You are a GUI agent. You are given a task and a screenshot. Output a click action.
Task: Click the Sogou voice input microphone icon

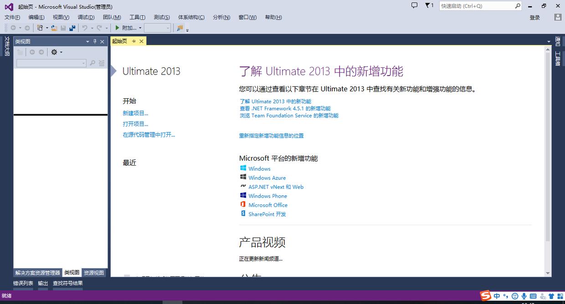point(524,296)
